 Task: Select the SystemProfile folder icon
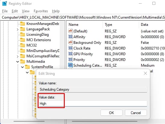click(x=27, y=67)
